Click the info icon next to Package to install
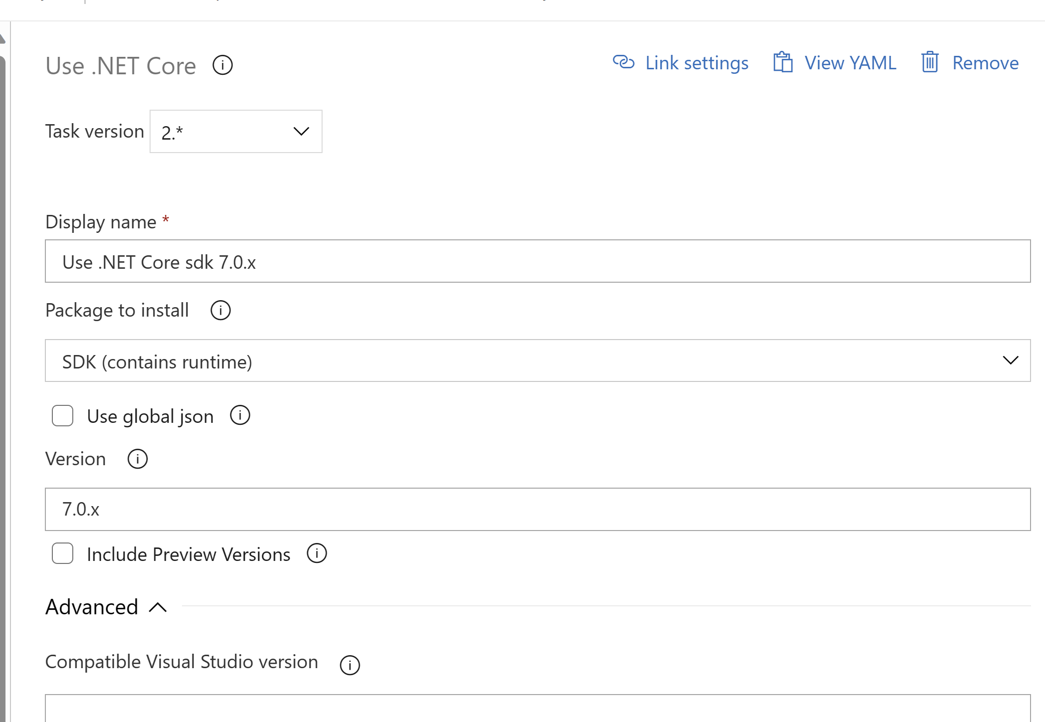The image size is (1045, 722). 220,310
